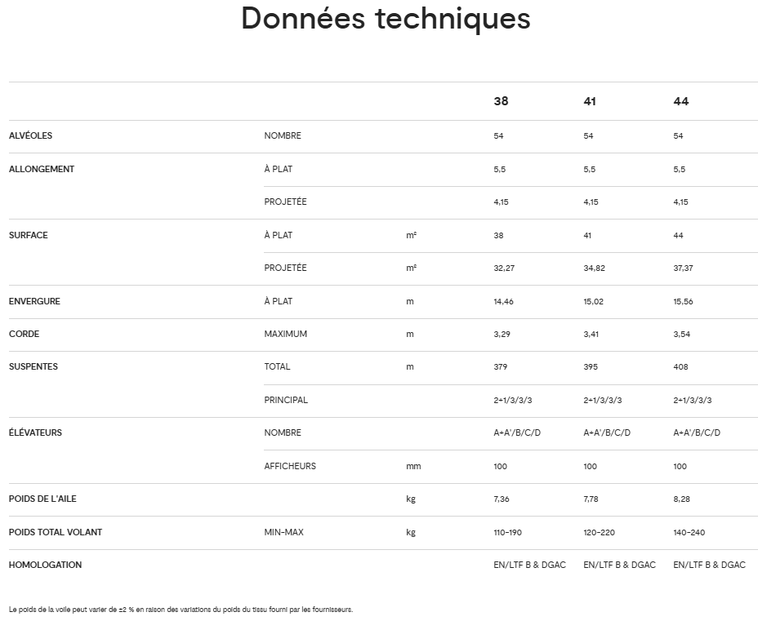Select the size 41 column header
This screenshot has width=758, height=621.
[x=590, y=102]
